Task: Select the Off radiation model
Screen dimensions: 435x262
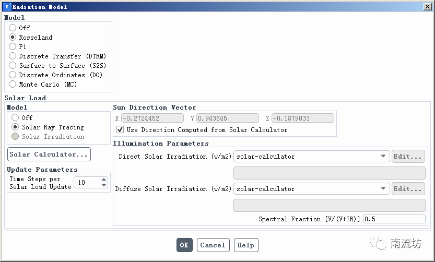Action: point(13,28)
